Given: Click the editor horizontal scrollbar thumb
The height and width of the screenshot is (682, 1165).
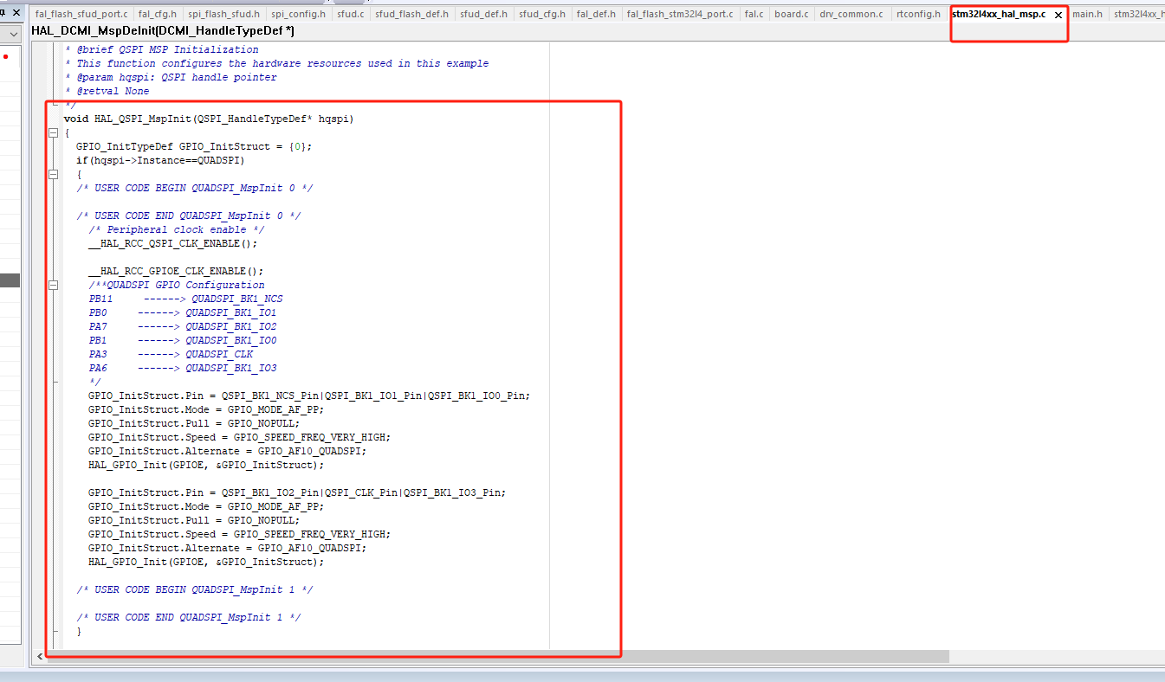Looking at the screenshot, I should [498, 657].
